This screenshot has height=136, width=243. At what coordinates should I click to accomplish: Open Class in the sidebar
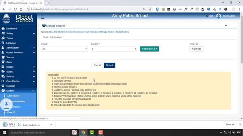tap(9, 62)
